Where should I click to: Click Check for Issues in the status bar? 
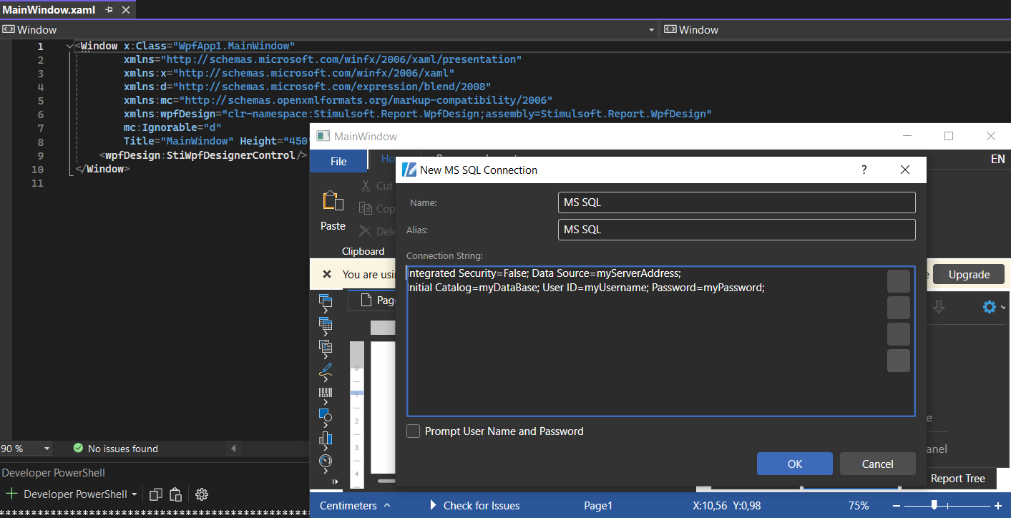pyautogui.click(x=474, y=505)
